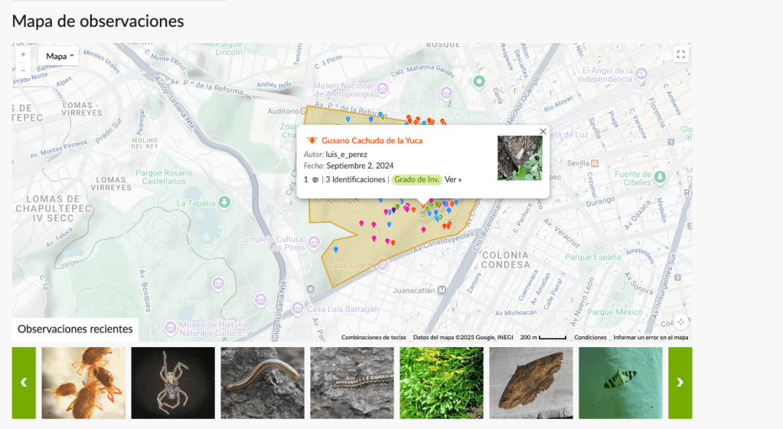Click the map zoom out minus button
This screenshot has height=429, width=783.
pos(23,70)
